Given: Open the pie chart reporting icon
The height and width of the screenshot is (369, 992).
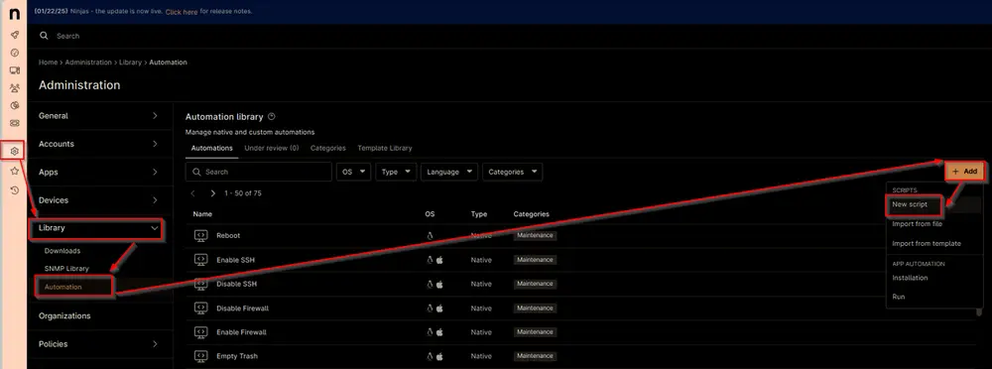Looking at the screenshot, I should pyautogui.click(x=15, y=105).
